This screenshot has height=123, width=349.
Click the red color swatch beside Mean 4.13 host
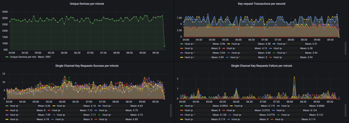click(224, 48)
